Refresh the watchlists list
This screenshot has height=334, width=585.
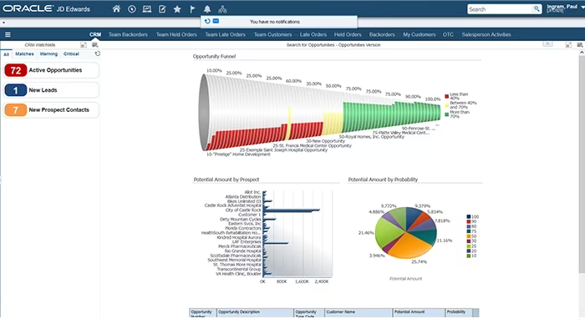point(98,53)
